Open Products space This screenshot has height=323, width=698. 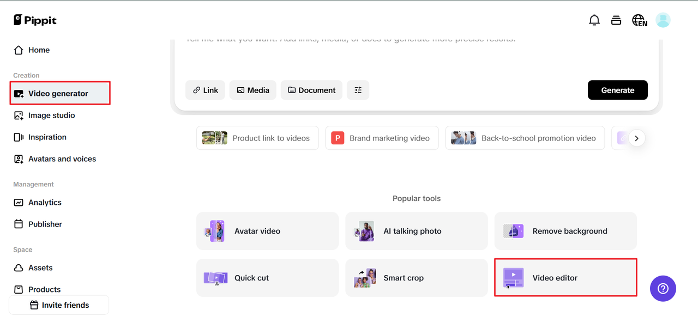click(x=59, y=289)
